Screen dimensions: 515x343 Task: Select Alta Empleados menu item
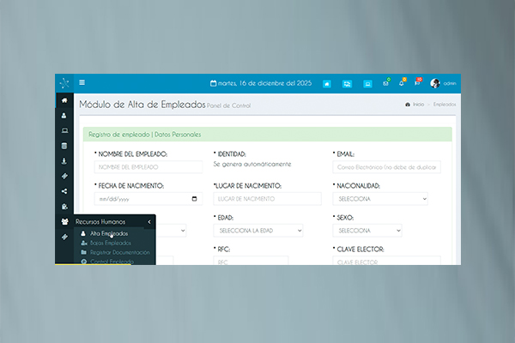pos(108,233)
